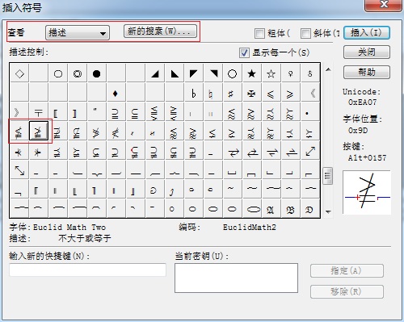Close the 插入符号 dialog window
This screenshot has height=322, width=404.
tap(384, 5)
